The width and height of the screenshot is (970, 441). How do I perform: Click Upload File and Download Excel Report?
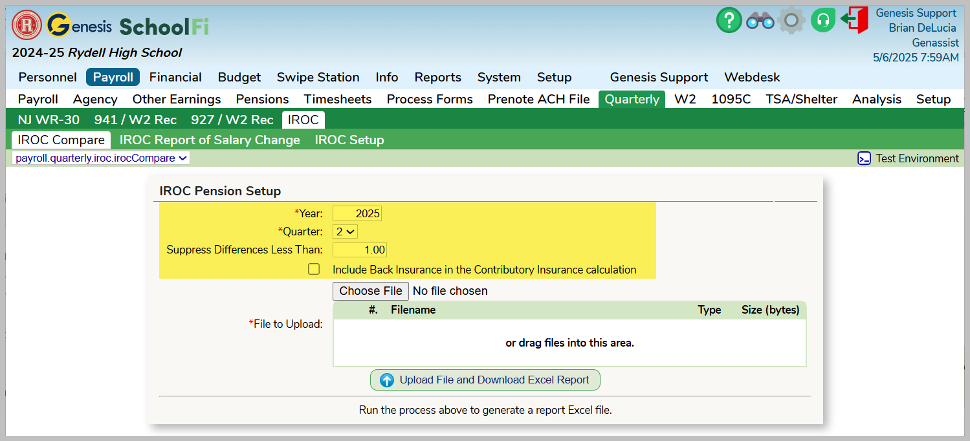coord(485,380)
